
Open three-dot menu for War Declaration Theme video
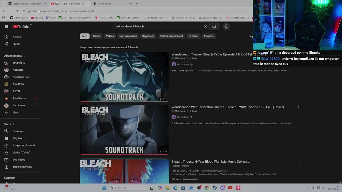[x=299, y=107]
